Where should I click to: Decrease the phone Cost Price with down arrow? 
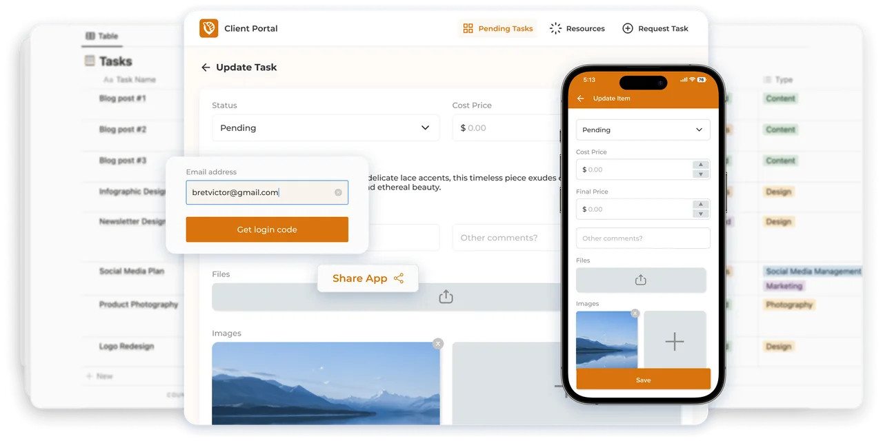coord(701,174)
